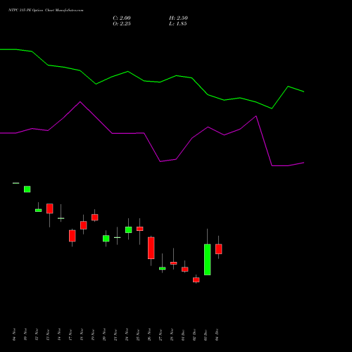Viewport: 352px width, 352px height.
Task: Click the '17 Nov' date axis label
Action: (70, 334)
